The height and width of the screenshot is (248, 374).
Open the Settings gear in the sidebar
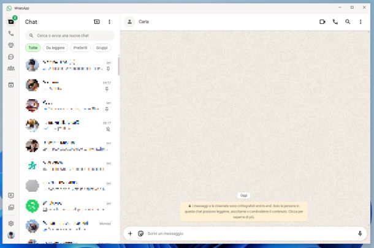point(11,224)
